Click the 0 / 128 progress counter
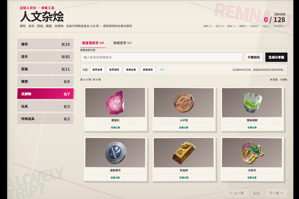Image resolution: width=299 pixels, height=199 pixels. 274,20
